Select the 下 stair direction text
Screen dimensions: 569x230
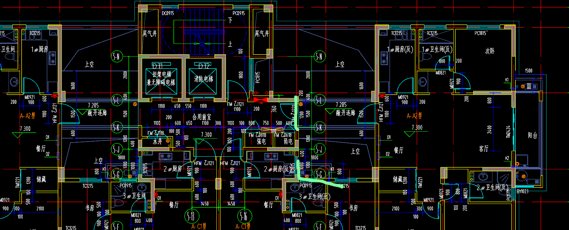(230, 20)
